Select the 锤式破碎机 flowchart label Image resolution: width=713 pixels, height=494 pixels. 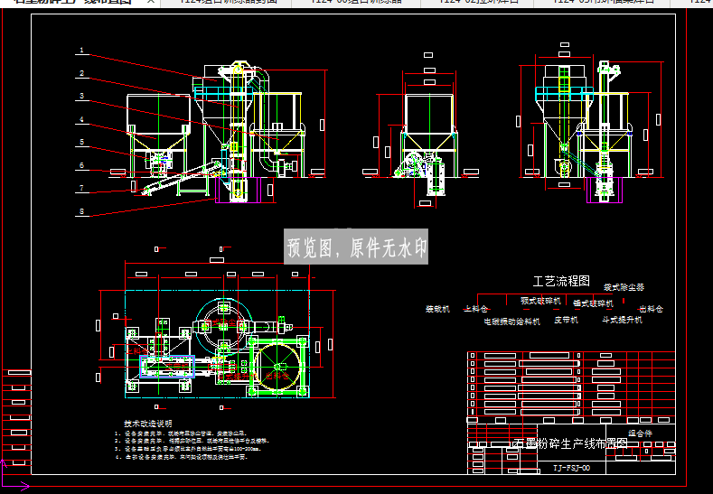(593, 303)
